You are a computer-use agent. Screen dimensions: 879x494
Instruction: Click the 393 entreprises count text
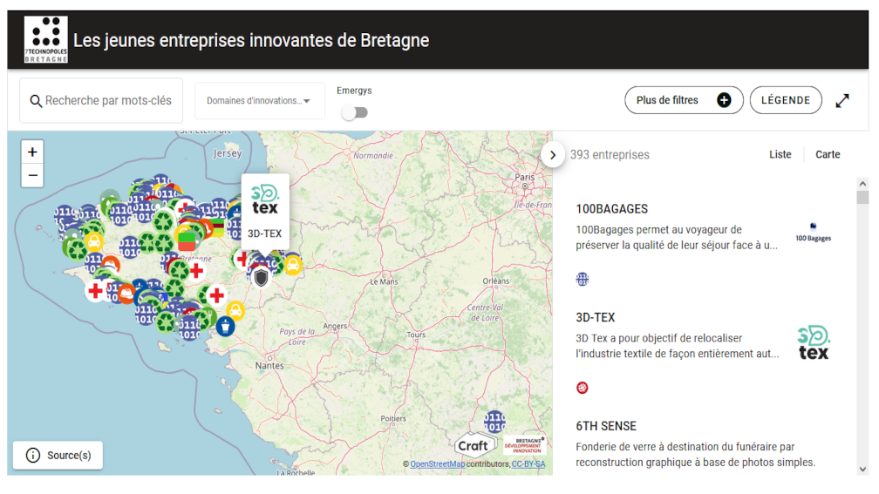[610, 155]
